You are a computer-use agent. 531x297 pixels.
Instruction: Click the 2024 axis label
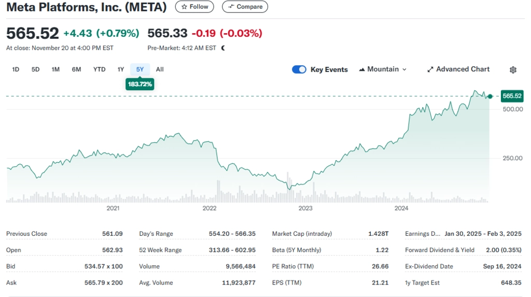[x=401, y=208]
